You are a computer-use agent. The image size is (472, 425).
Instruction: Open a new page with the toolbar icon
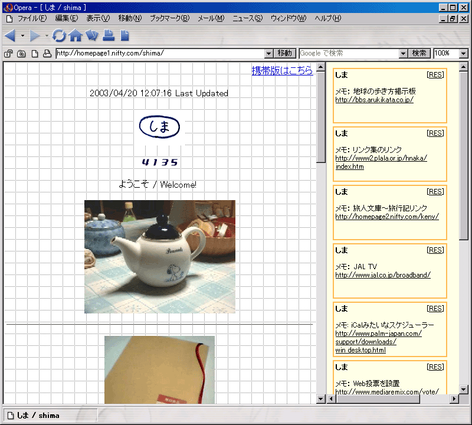[124, 35]
